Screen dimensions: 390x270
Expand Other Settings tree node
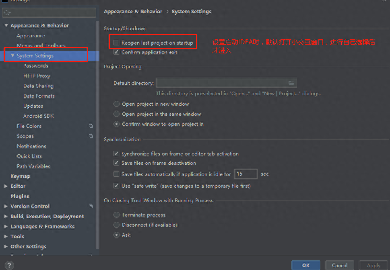pos(6,247)
